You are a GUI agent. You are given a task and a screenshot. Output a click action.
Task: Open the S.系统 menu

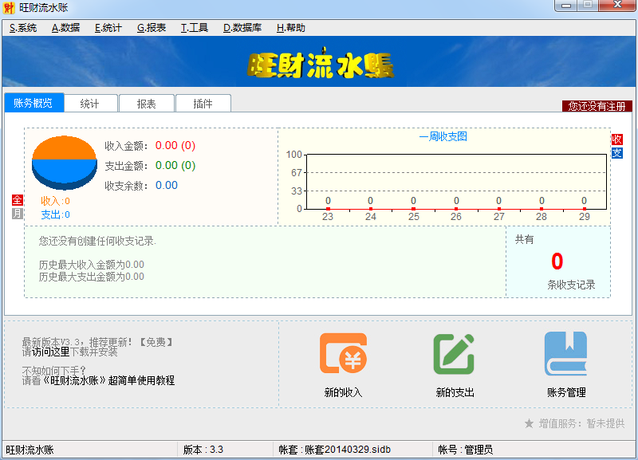23,28
